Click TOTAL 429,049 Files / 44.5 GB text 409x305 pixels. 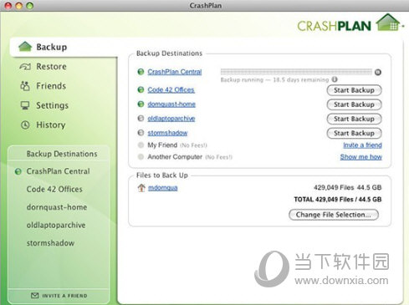pyautogui.click(x=338, y=200)
